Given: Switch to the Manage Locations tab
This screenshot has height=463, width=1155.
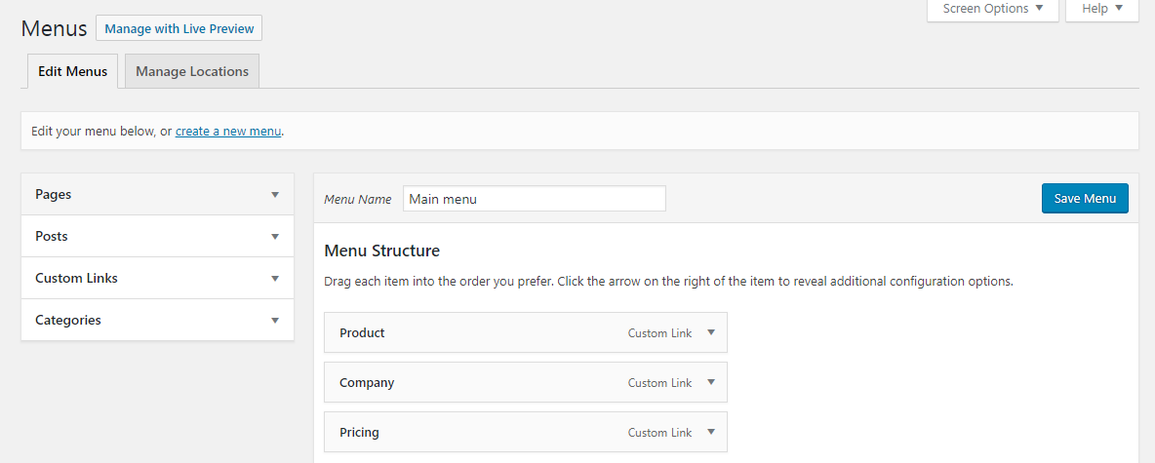Looking at the screenshot, I should point(192,71).
